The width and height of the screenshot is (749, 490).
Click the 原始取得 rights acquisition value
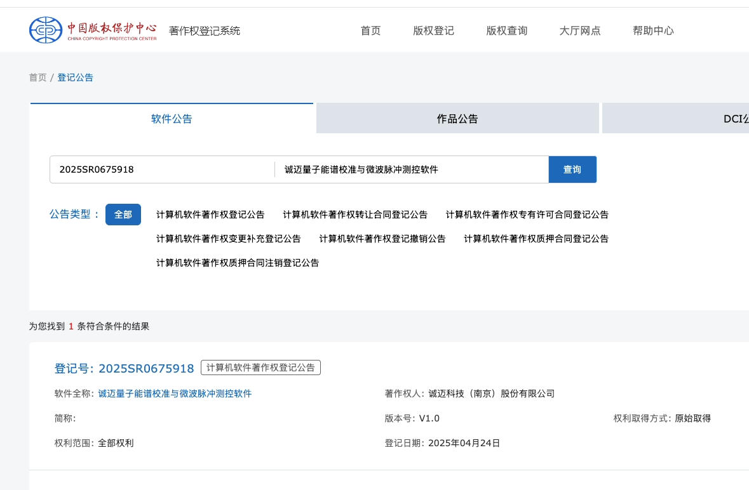[x=692, y=418]
